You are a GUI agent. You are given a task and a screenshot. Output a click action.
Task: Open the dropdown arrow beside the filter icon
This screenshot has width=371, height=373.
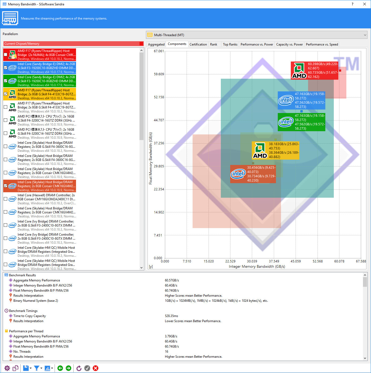click(x=41, y=368)
